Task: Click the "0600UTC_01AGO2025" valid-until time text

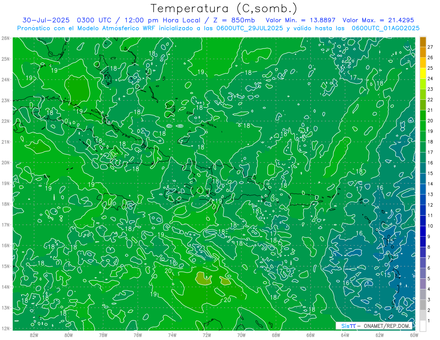Action: coord(385,28)
